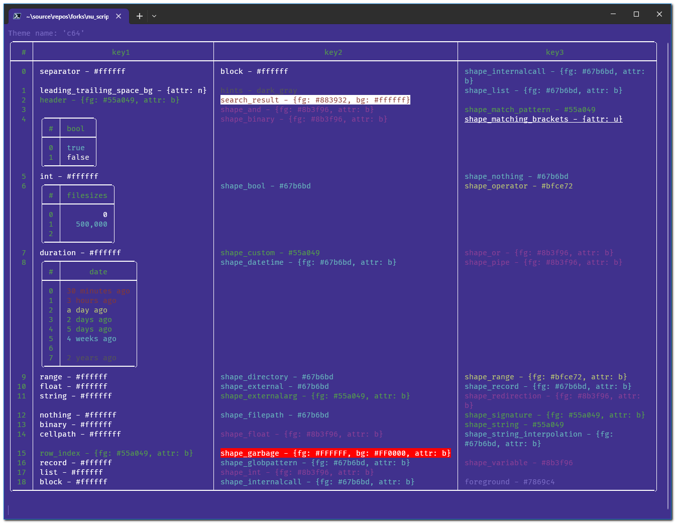Click the 'date' nested table header

98,272
